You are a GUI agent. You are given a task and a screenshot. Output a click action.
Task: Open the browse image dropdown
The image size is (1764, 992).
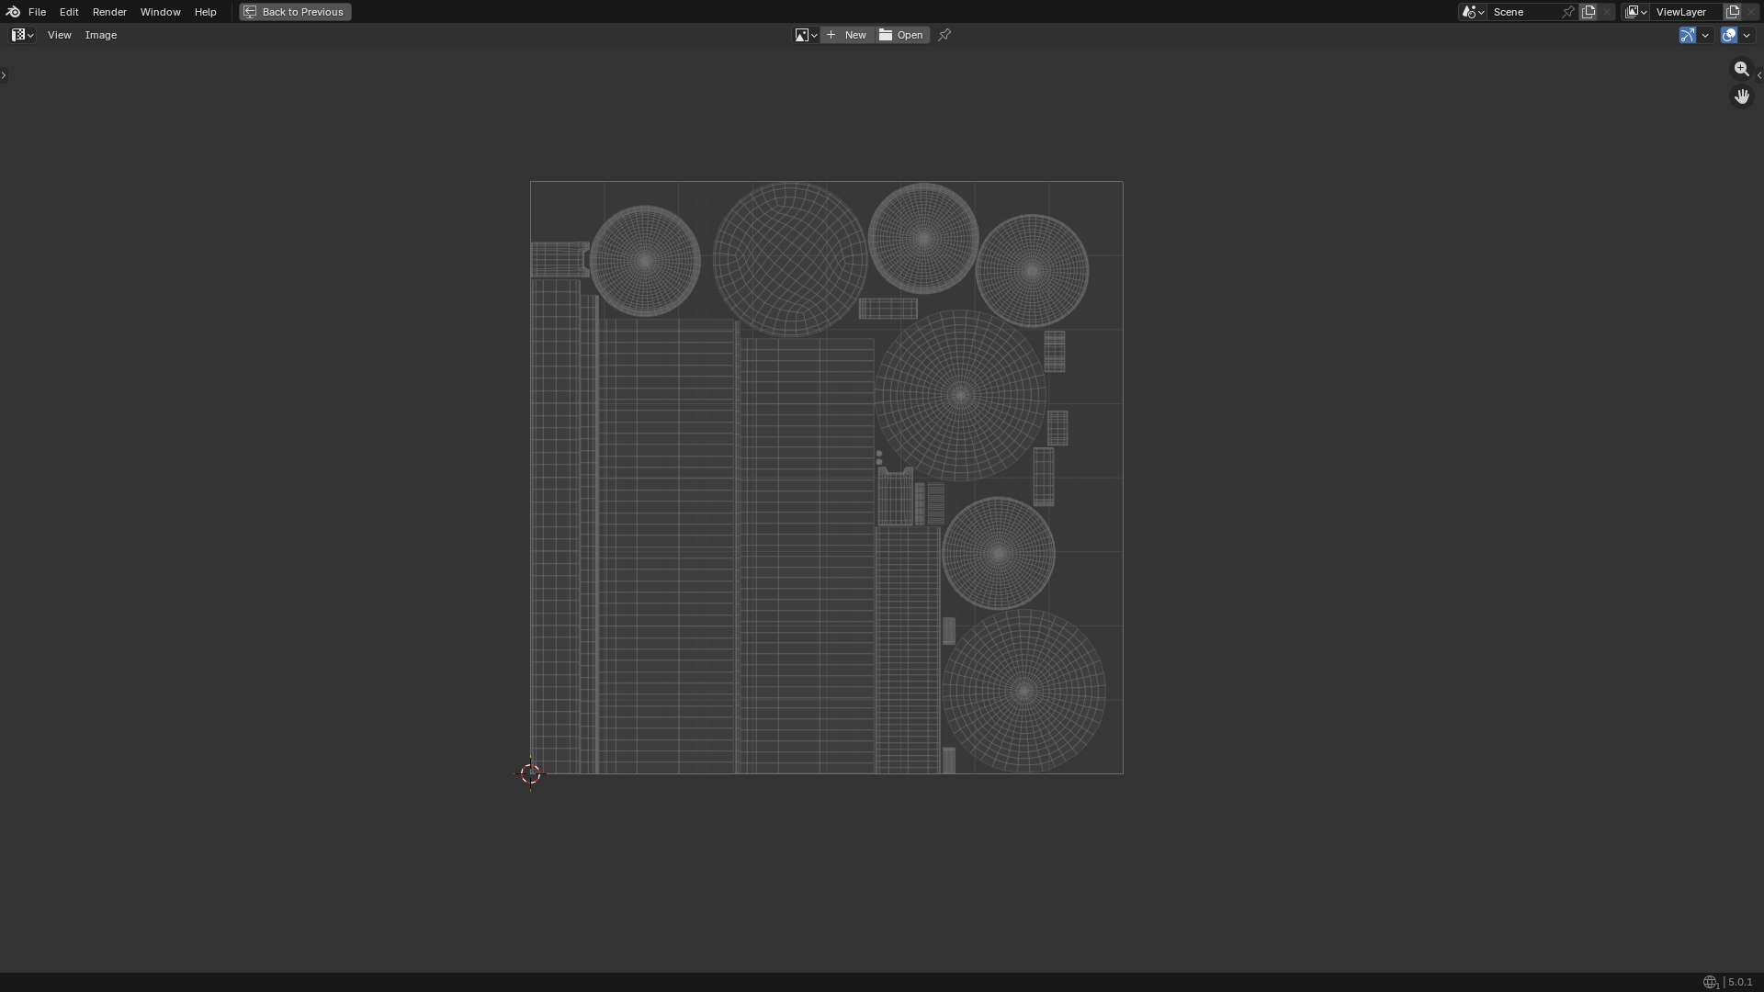pos(806,35)
